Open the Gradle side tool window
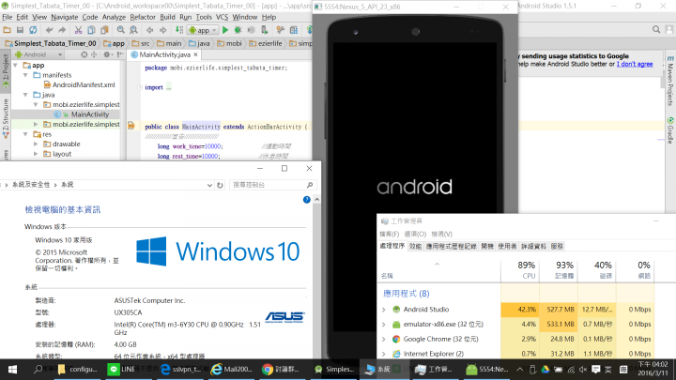The image size is (676, 380). click(670, 129)
